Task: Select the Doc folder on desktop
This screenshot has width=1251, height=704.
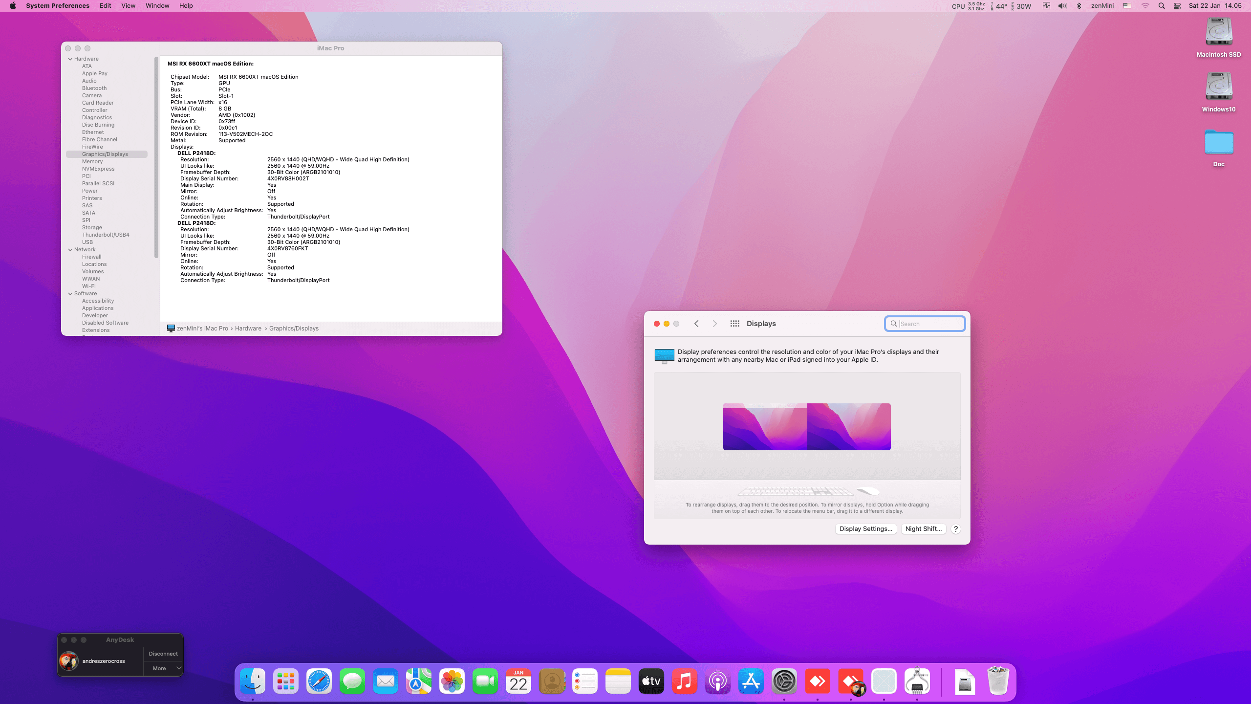Action: click(1219, 148)
